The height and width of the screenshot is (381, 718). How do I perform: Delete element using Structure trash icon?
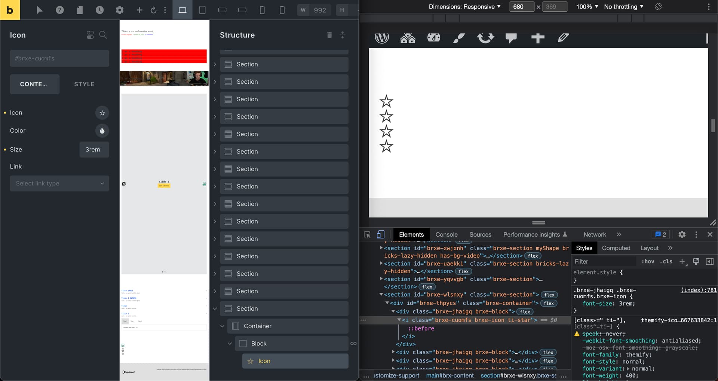click(x=329, y=35)
